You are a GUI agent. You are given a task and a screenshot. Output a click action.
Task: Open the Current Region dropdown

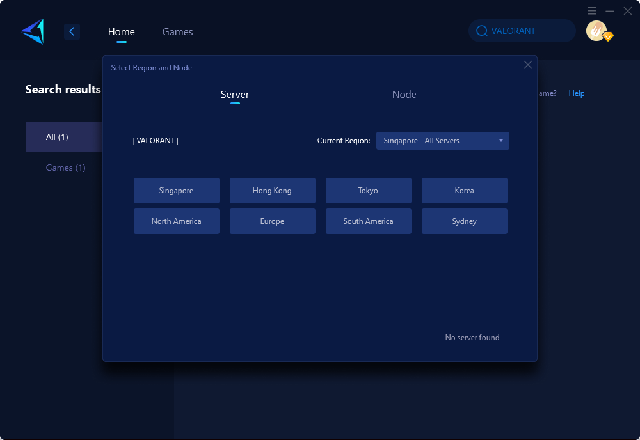(x=442, y=141)
